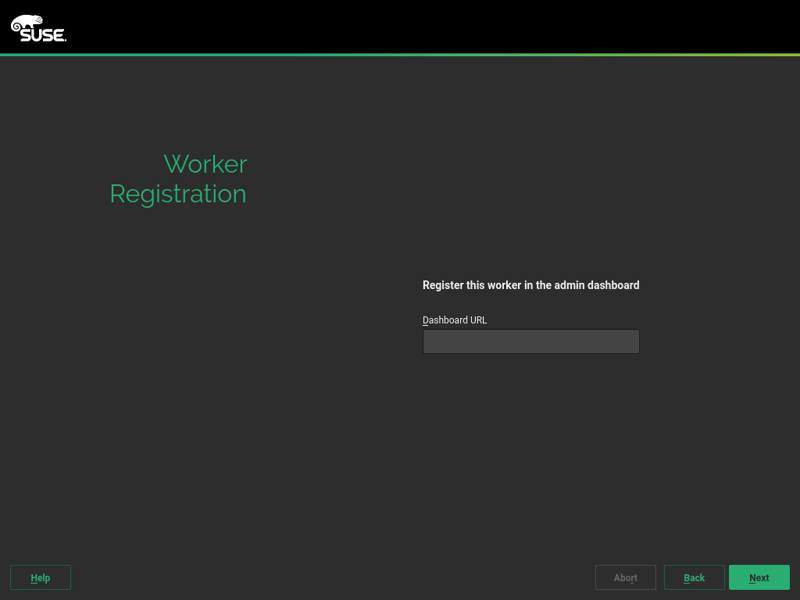The height and width of the screenshot is (600, 800).
Task: Open the Help dialog
Action: click(x=41, y=577)
